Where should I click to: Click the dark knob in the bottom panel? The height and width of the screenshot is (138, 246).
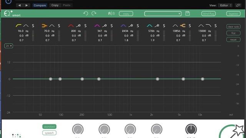[x=191, y=129]
